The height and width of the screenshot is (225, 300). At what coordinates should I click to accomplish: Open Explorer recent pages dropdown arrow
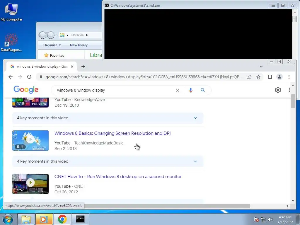[x=57, y=35]
